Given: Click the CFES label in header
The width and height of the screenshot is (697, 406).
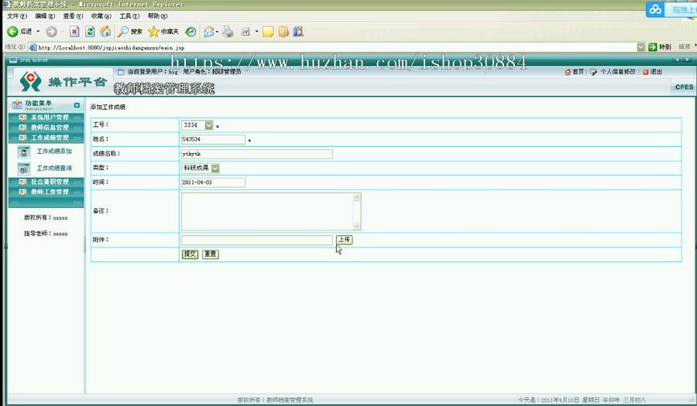Looking at the screenshot, I should [x=684, y=87].
